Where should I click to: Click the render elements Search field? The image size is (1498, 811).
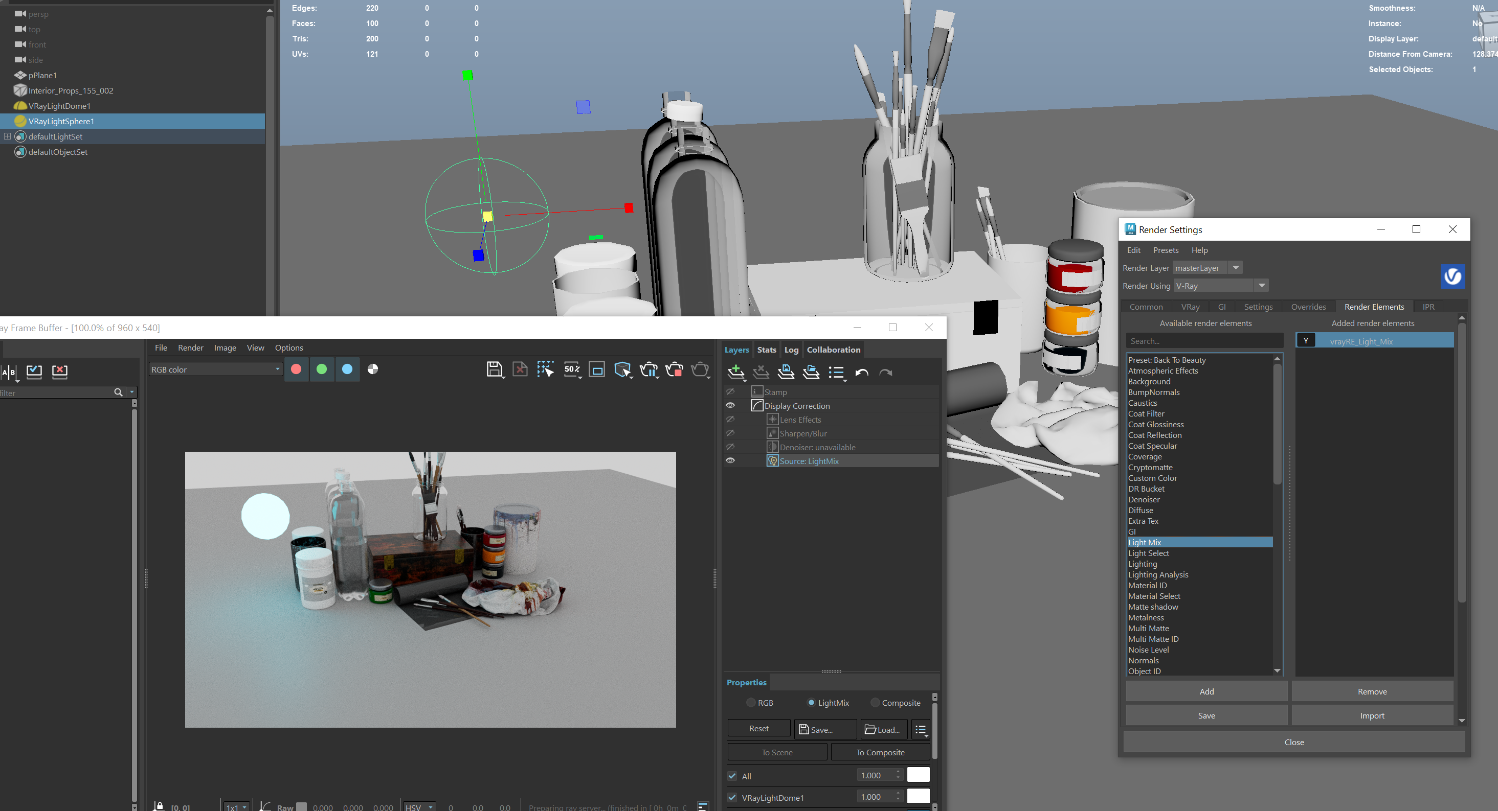coord(1204,341)
